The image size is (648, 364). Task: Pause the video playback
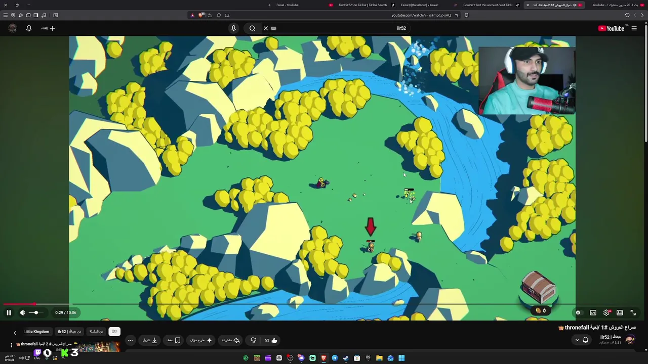click(9, 313)
